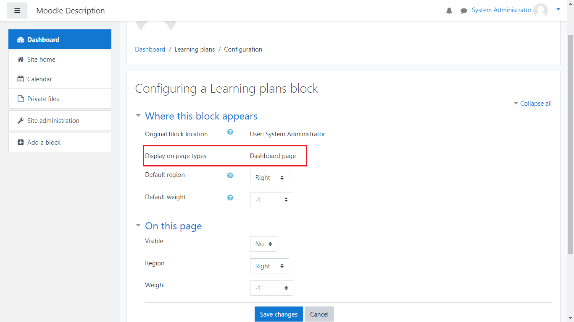Click the user avatar picture in header
Screen dimensions: 574x322
coord(540,10)
